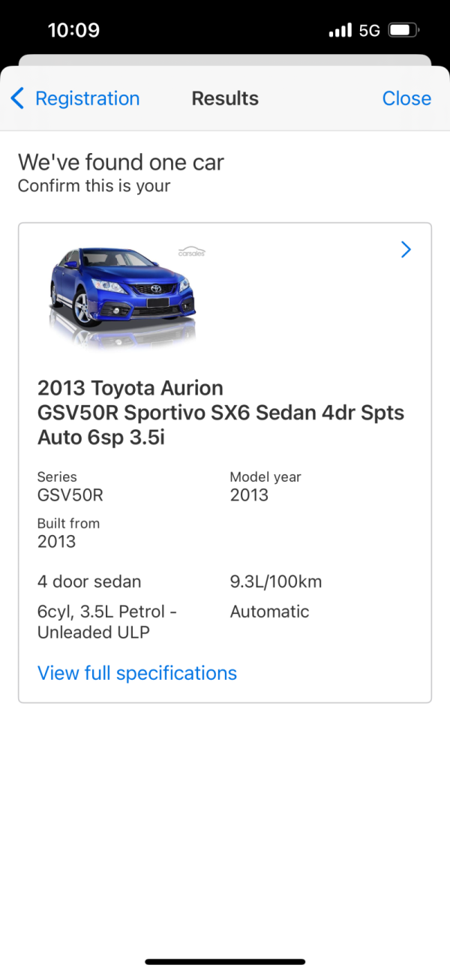Tap the back chevron icon
Viewport: 450px width, 974px height.
click(x=18, y=98)
